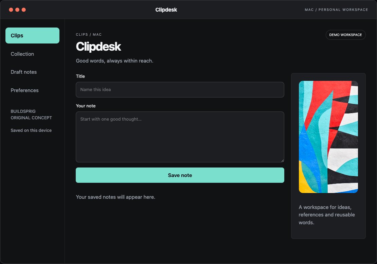This screenshot has height=264, width=377.
Task: Click the Title input field
Action: [180, 90]
